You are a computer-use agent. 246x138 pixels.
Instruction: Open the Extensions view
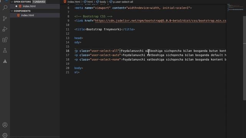[5, 40]
